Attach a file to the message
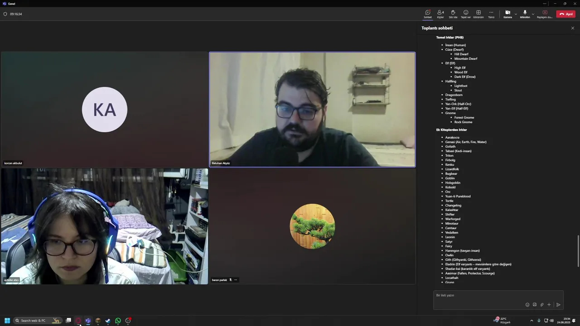The image size is (580, 326). 541,305
